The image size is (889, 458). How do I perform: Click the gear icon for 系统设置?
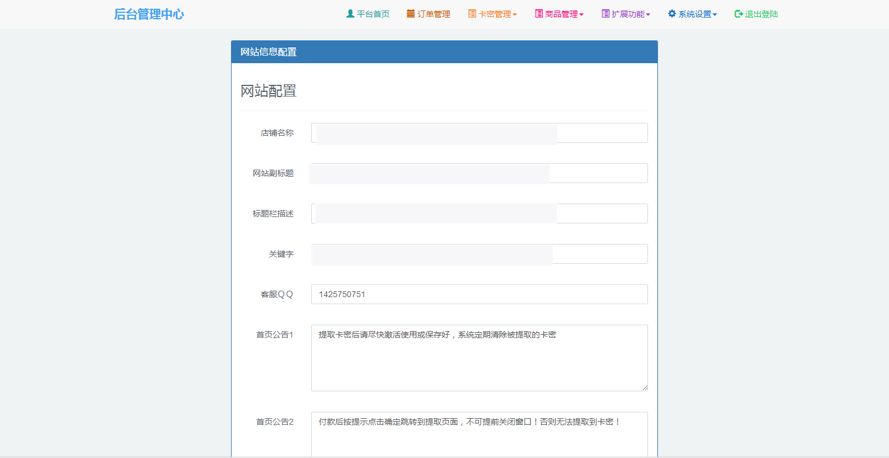click(x=671, y=13)
